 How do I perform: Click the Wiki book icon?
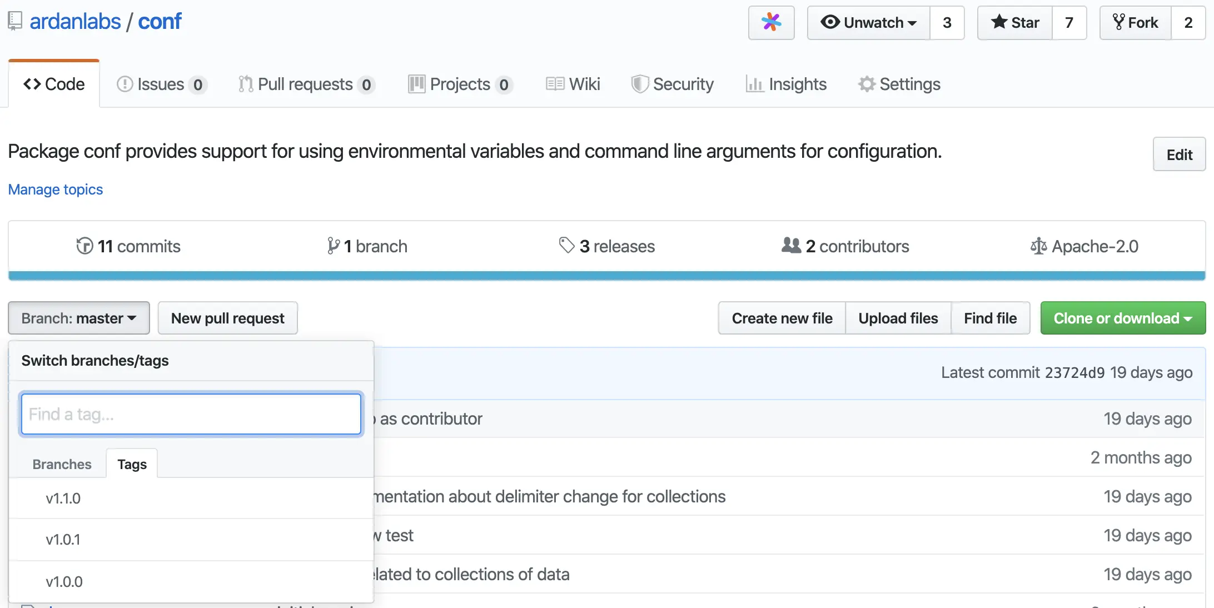click(555, 84)
